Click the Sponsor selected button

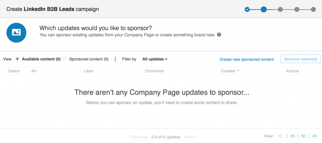click(x=300, y=59)
